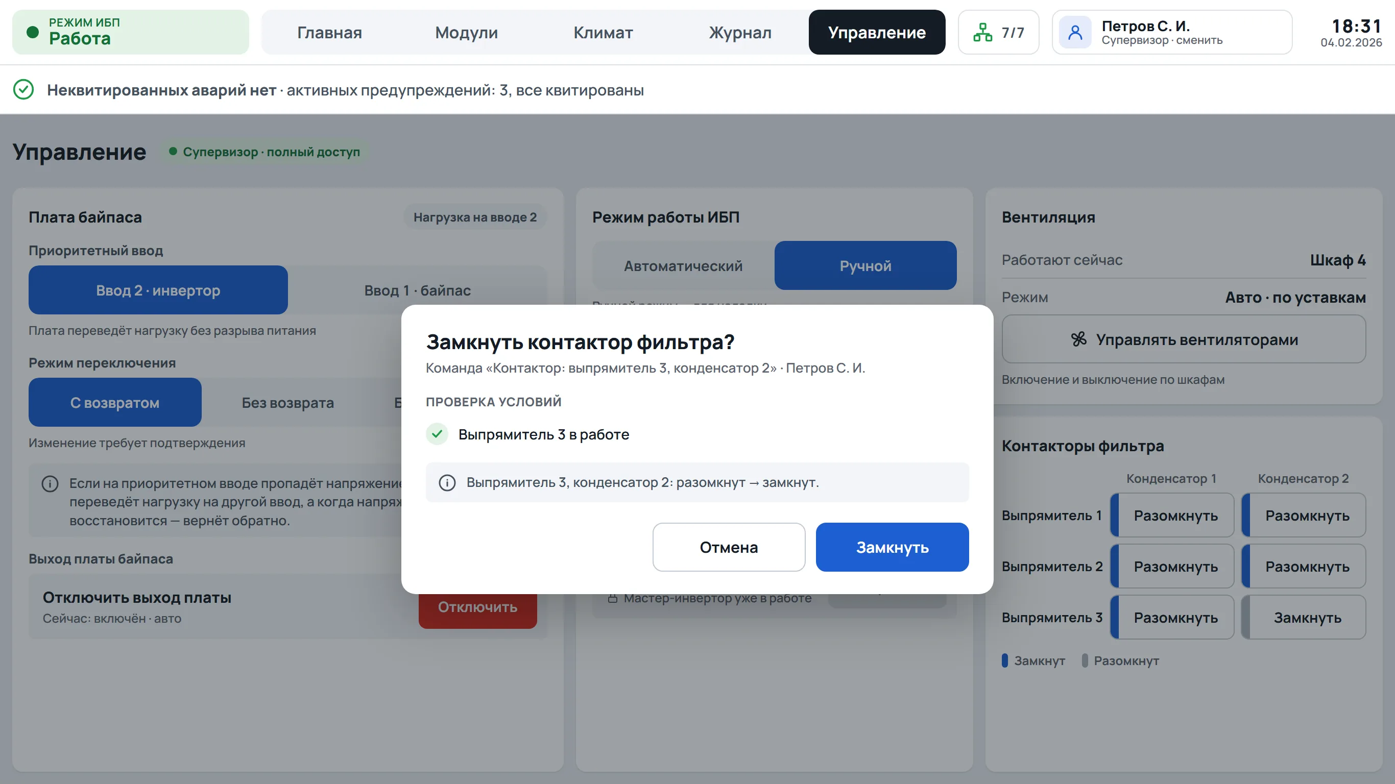1395x784 pixels.
Task: Click the network modules 7/7 icon
Action: [x=982, y=33]
